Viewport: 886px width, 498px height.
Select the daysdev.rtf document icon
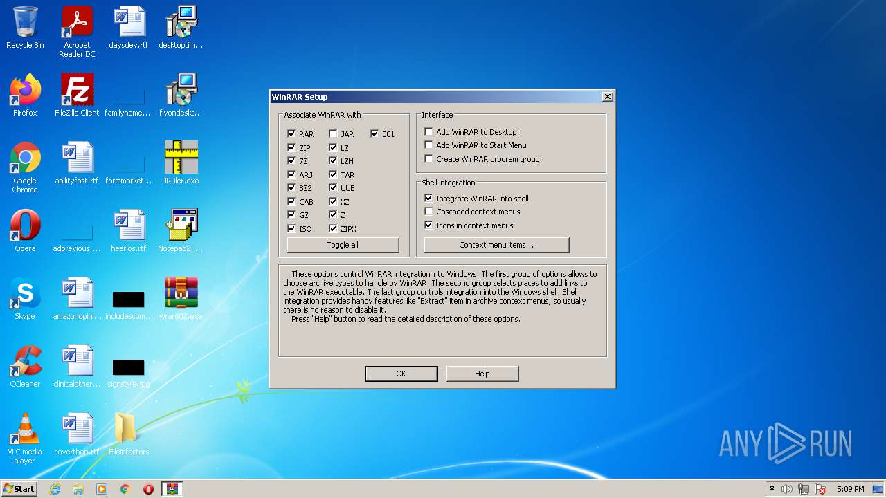coord(129,28)
